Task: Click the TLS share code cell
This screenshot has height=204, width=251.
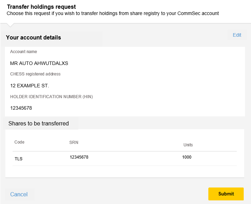Action: click(19, 159)
